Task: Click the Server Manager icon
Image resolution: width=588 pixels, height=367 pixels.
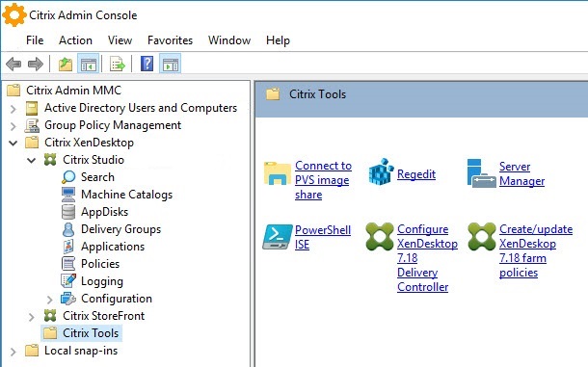Action: click(481, 173)
